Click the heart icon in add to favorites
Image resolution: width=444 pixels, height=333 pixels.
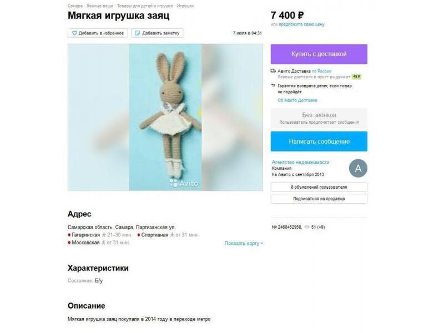pyautogui.click(x=74, y=33)
